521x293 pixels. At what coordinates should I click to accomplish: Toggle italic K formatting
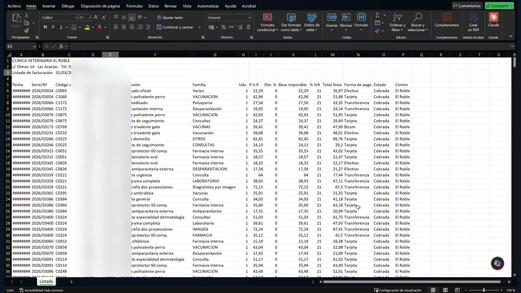coord(53,27)
